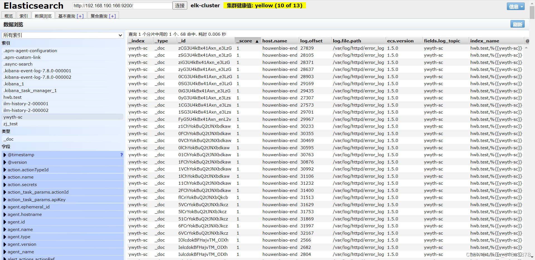
Task: Open the 基本查询 tab
Action: [x=71, y=16]
